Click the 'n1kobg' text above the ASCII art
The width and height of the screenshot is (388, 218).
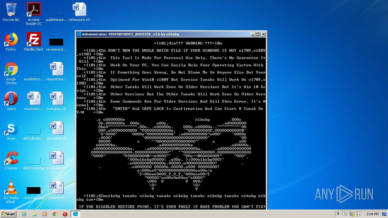click(x=202, y=120)
